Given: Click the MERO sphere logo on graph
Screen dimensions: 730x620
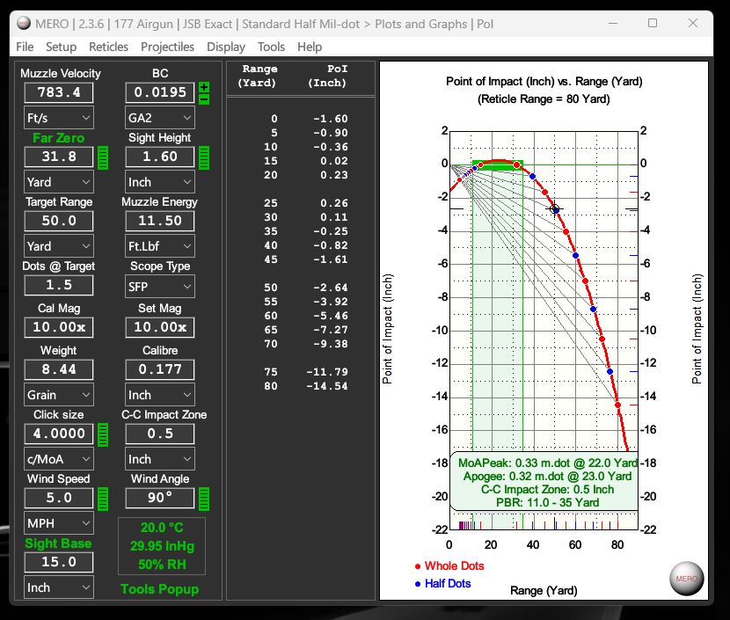Looking at the screenshot, I should [687, 579].
